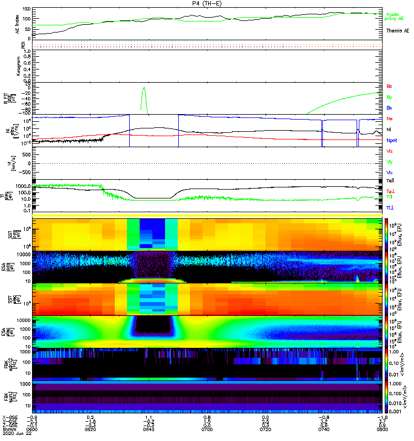Click the 0740 time tick label

pos(324,429)
